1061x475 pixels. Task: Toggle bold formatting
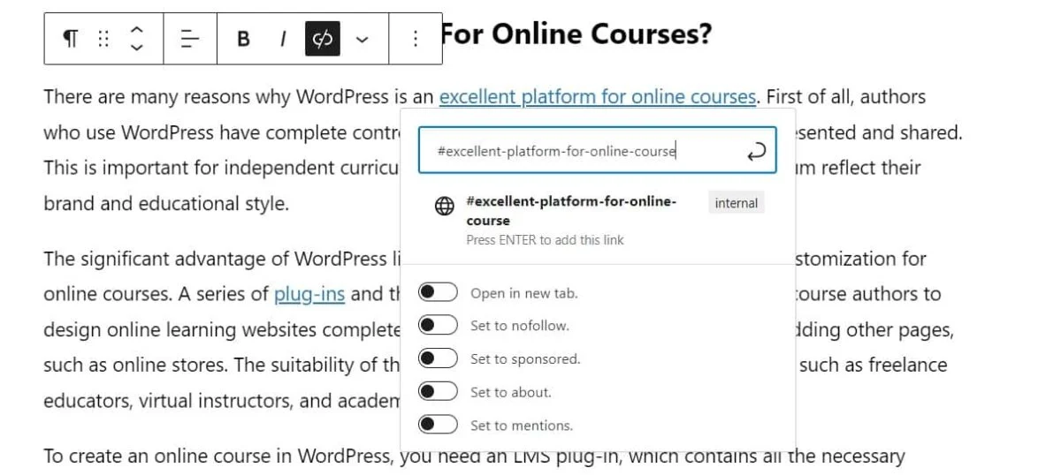click(243, 39)
